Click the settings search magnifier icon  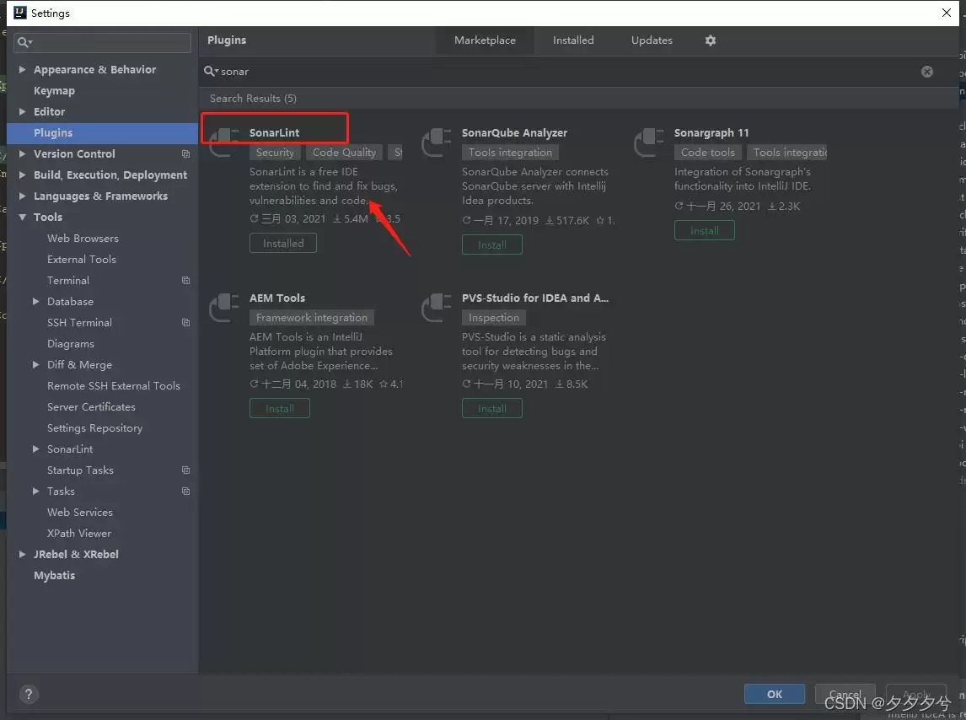point(24,42)
